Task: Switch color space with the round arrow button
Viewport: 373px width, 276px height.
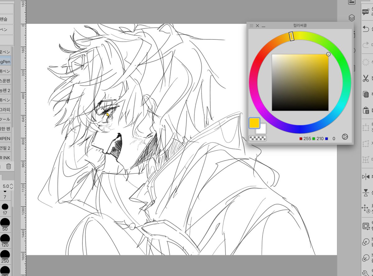Action: (344, 137)
